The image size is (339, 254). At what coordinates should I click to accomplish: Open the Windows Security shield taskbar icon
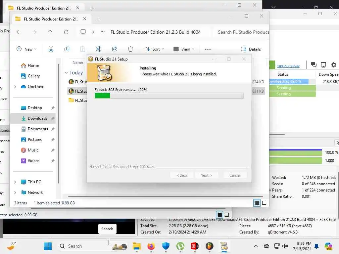pos(166,246)
